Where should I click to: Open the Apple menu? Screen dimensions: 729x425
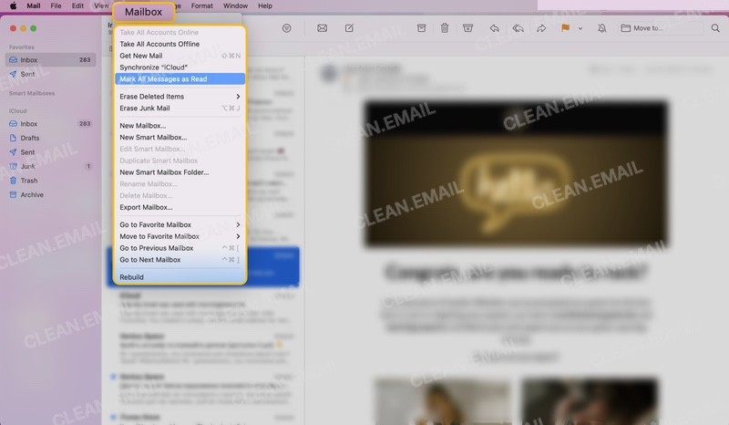13,6
